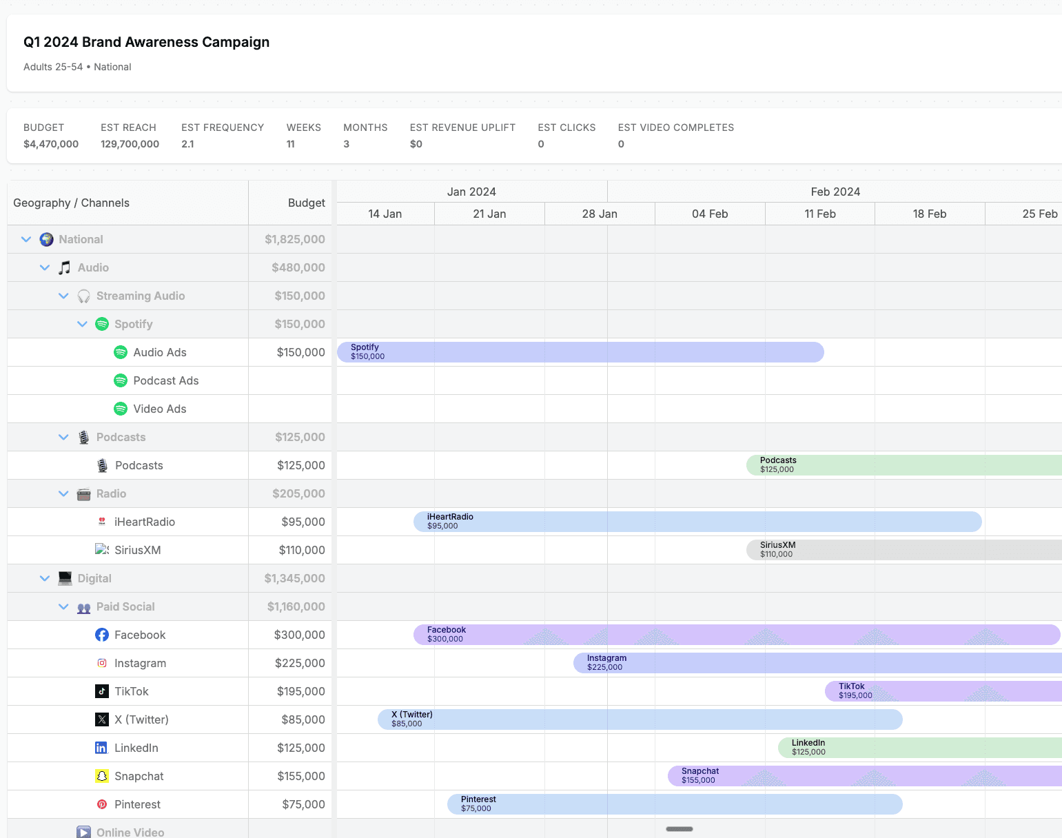Click the National globe icon
This screenshot has height=838, width=1062.
(46, 239)
